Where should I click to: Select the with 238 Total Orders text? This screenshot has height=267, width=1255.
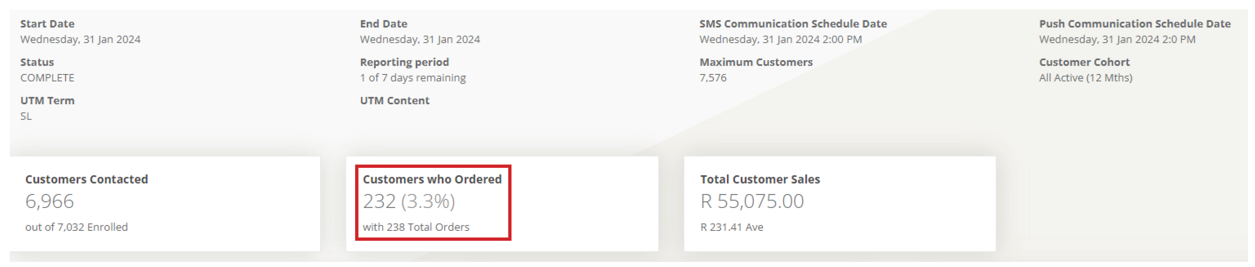pyautogui.click(x=416, y=228)
